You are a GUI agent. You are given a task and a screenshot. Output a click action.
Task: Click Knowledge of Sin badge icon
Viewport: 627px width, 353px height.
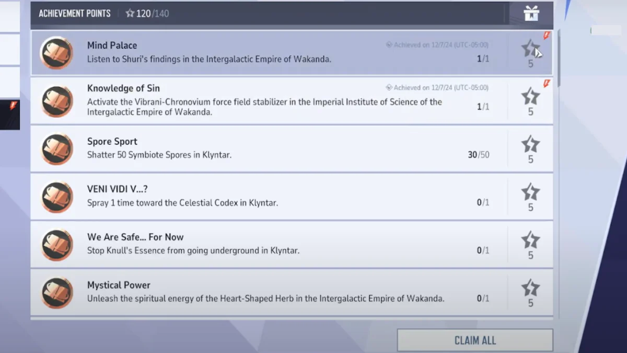pyautogui.click(x=56, y=101)
